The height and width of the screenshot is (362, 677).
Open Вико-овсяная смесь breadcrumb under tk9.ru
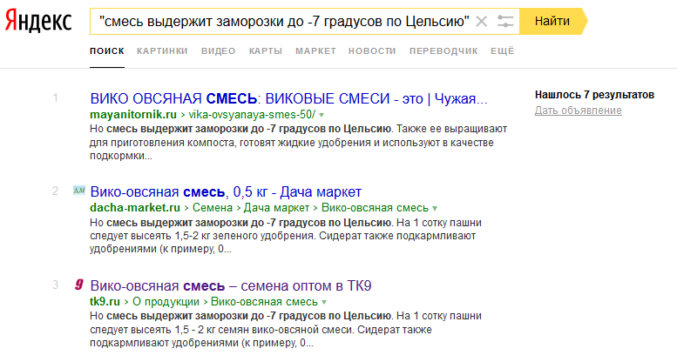point(264,302)
